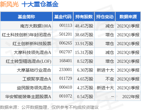141x110 pixels.
Task: Click fund 益民服务领先混合
Action: pyautogui.click(x=34, y=88)
